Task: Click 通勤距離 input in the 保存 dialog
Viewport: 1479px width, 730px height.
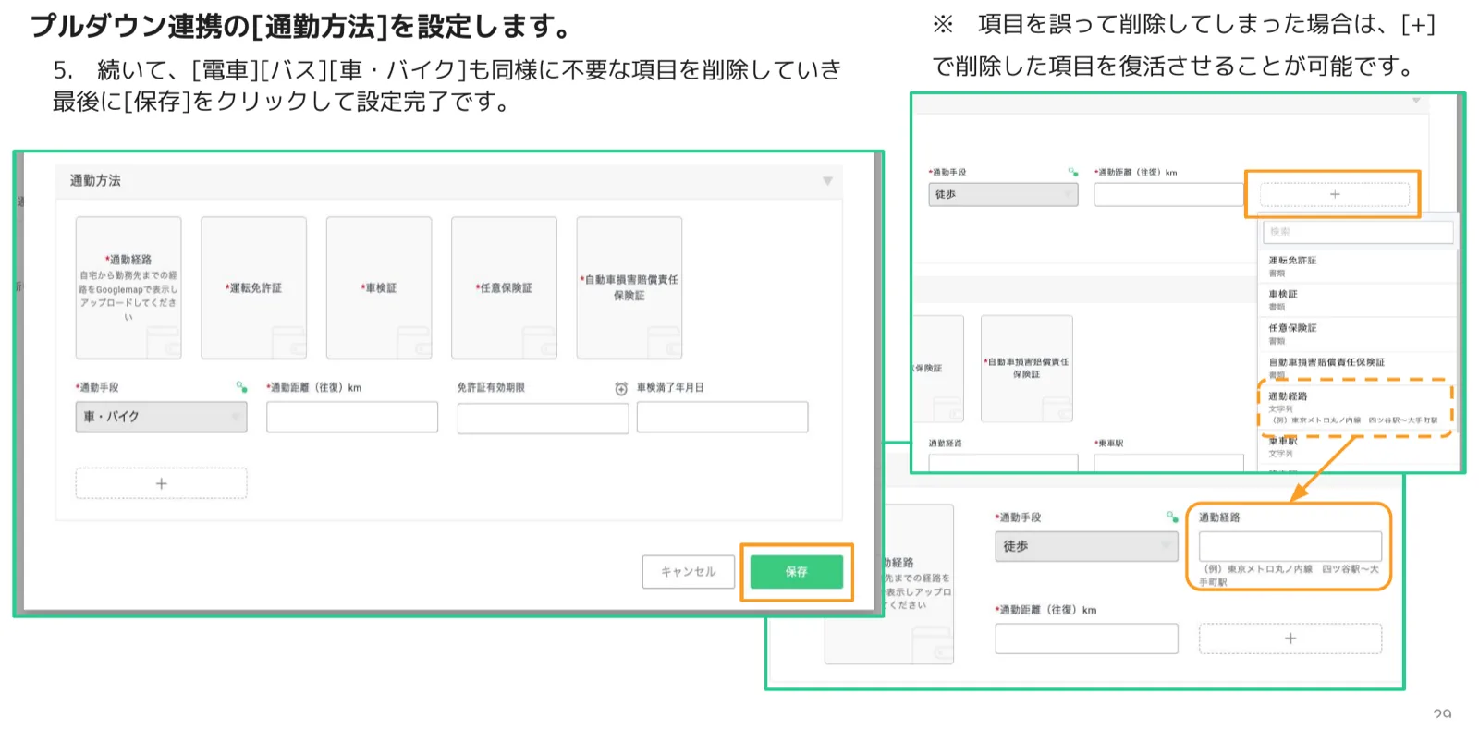Action: [x=352, y=417]
